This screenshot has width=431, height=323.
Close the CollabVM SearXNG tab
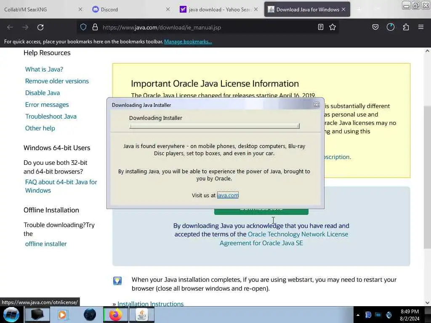[80, 9]
